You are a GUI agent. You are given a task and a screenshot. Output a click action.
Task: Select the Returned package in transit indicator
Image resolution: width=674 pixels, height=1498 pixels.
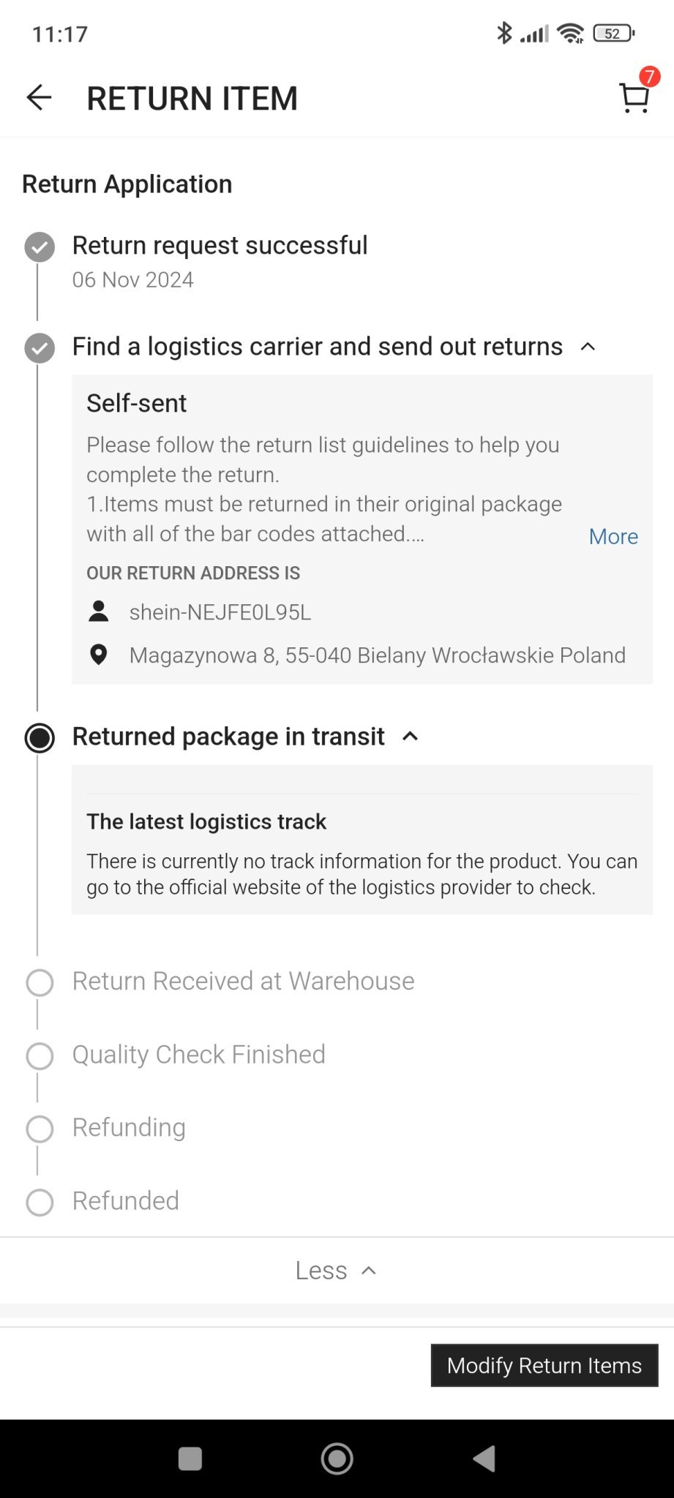(40, 738)
